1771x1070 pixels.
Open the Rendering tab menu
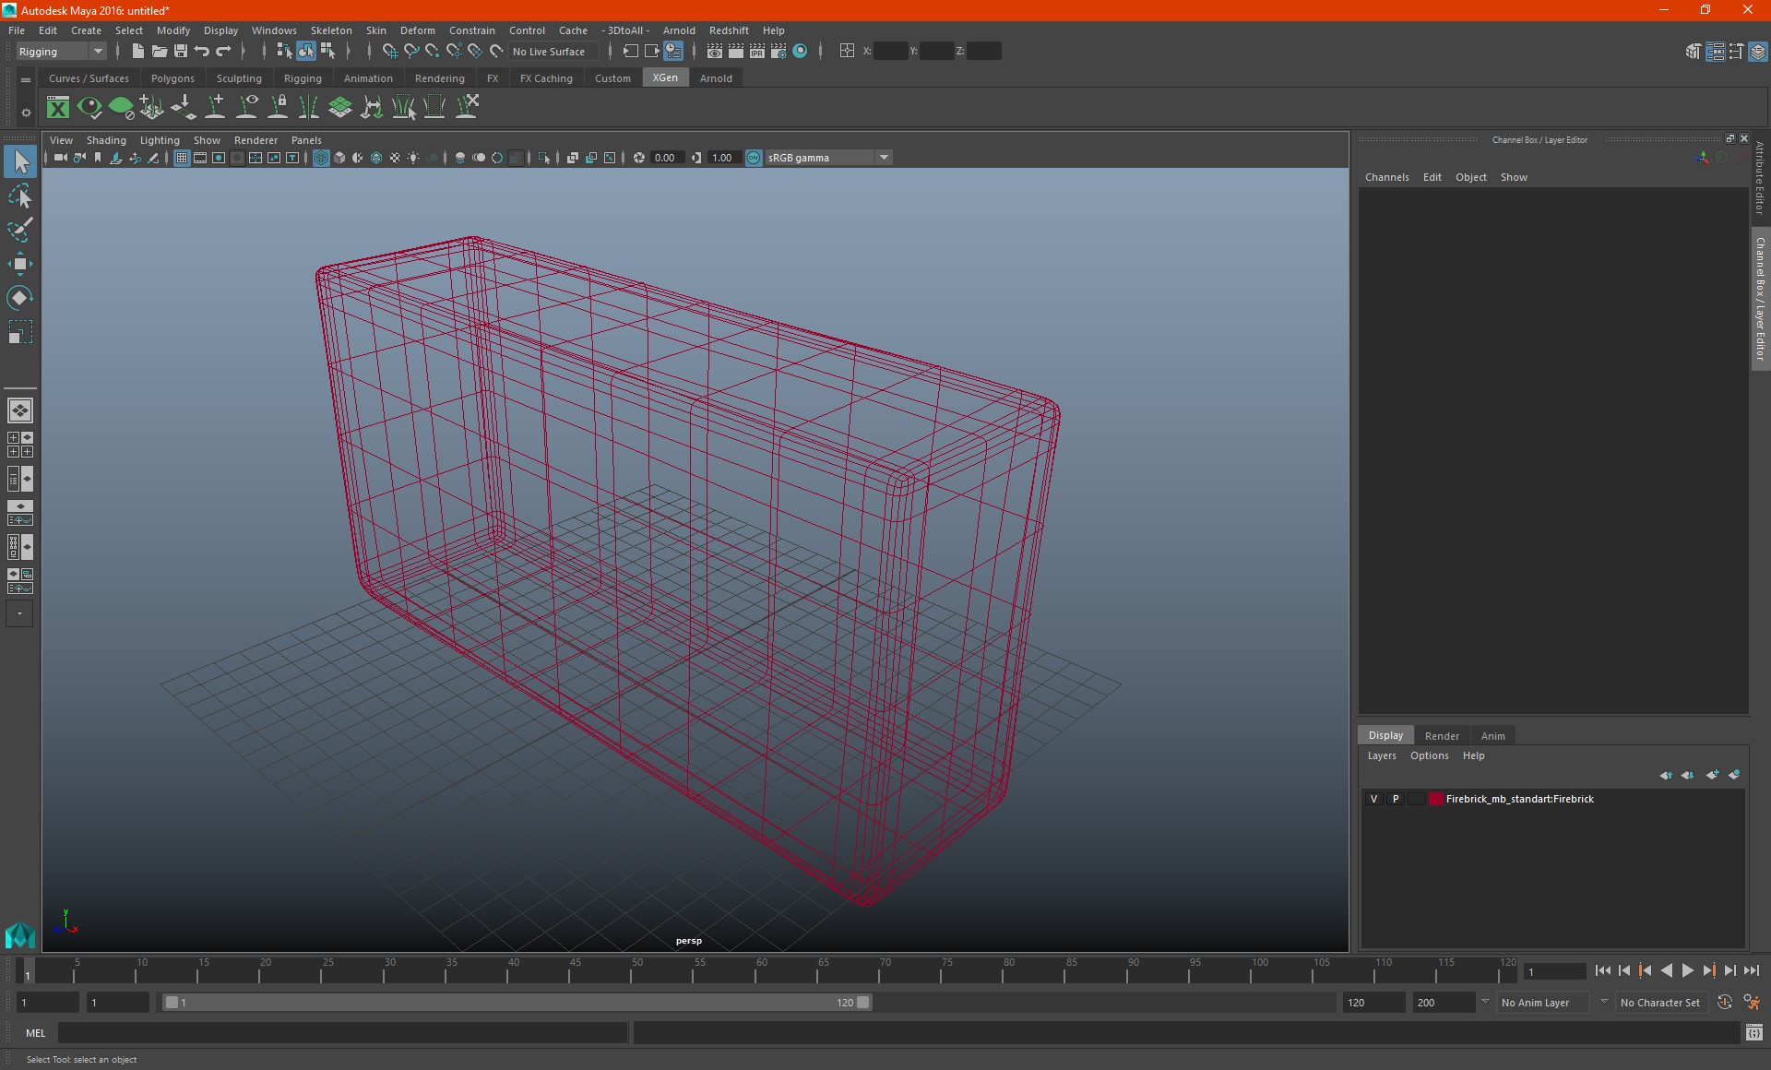point(439,78)
